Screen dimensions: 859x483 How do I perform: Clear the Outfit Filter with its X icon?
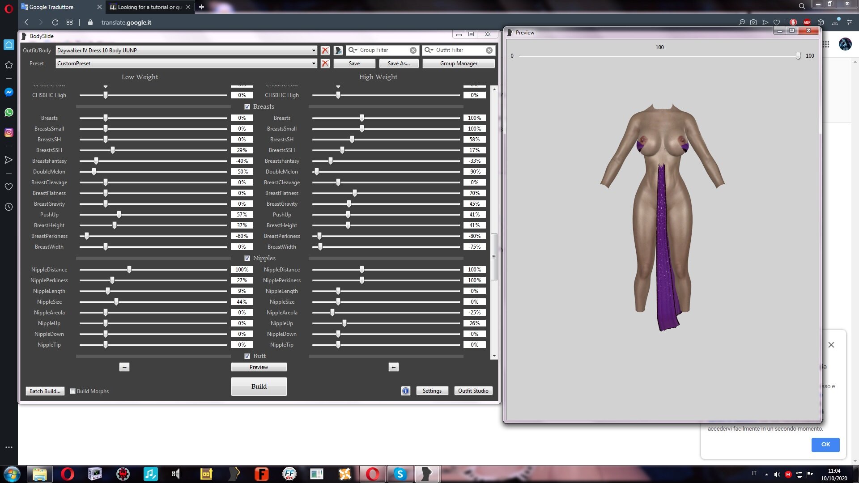point(489,51)
